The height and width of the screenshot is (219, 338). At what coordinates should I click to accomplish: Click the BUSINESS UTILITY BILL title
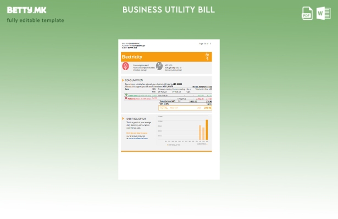click(x=169, y=10)
